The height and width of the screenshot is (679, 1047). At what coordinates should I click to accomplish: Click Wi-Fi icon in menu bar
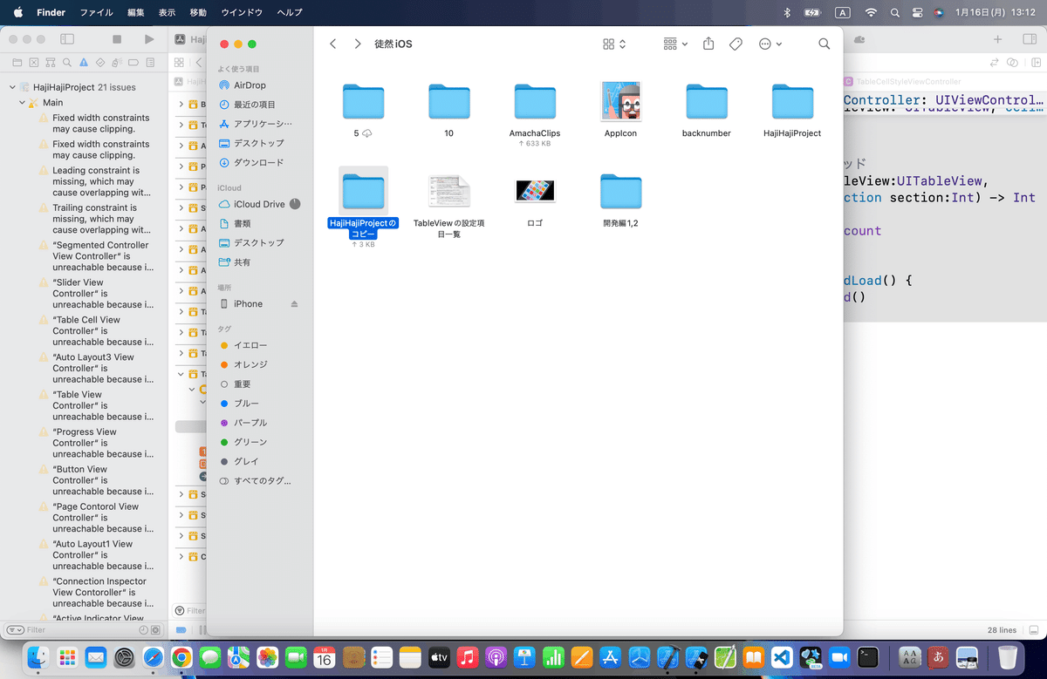[x=871, y=12]
